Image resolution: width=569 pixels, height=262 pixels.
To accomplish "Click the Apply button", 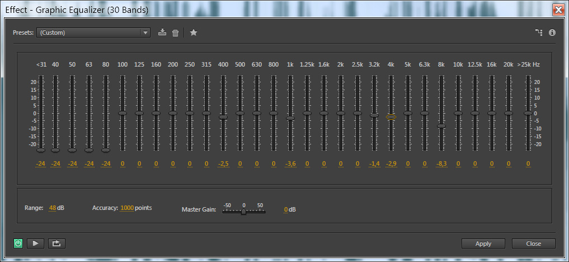I will [x=483, y=244].
